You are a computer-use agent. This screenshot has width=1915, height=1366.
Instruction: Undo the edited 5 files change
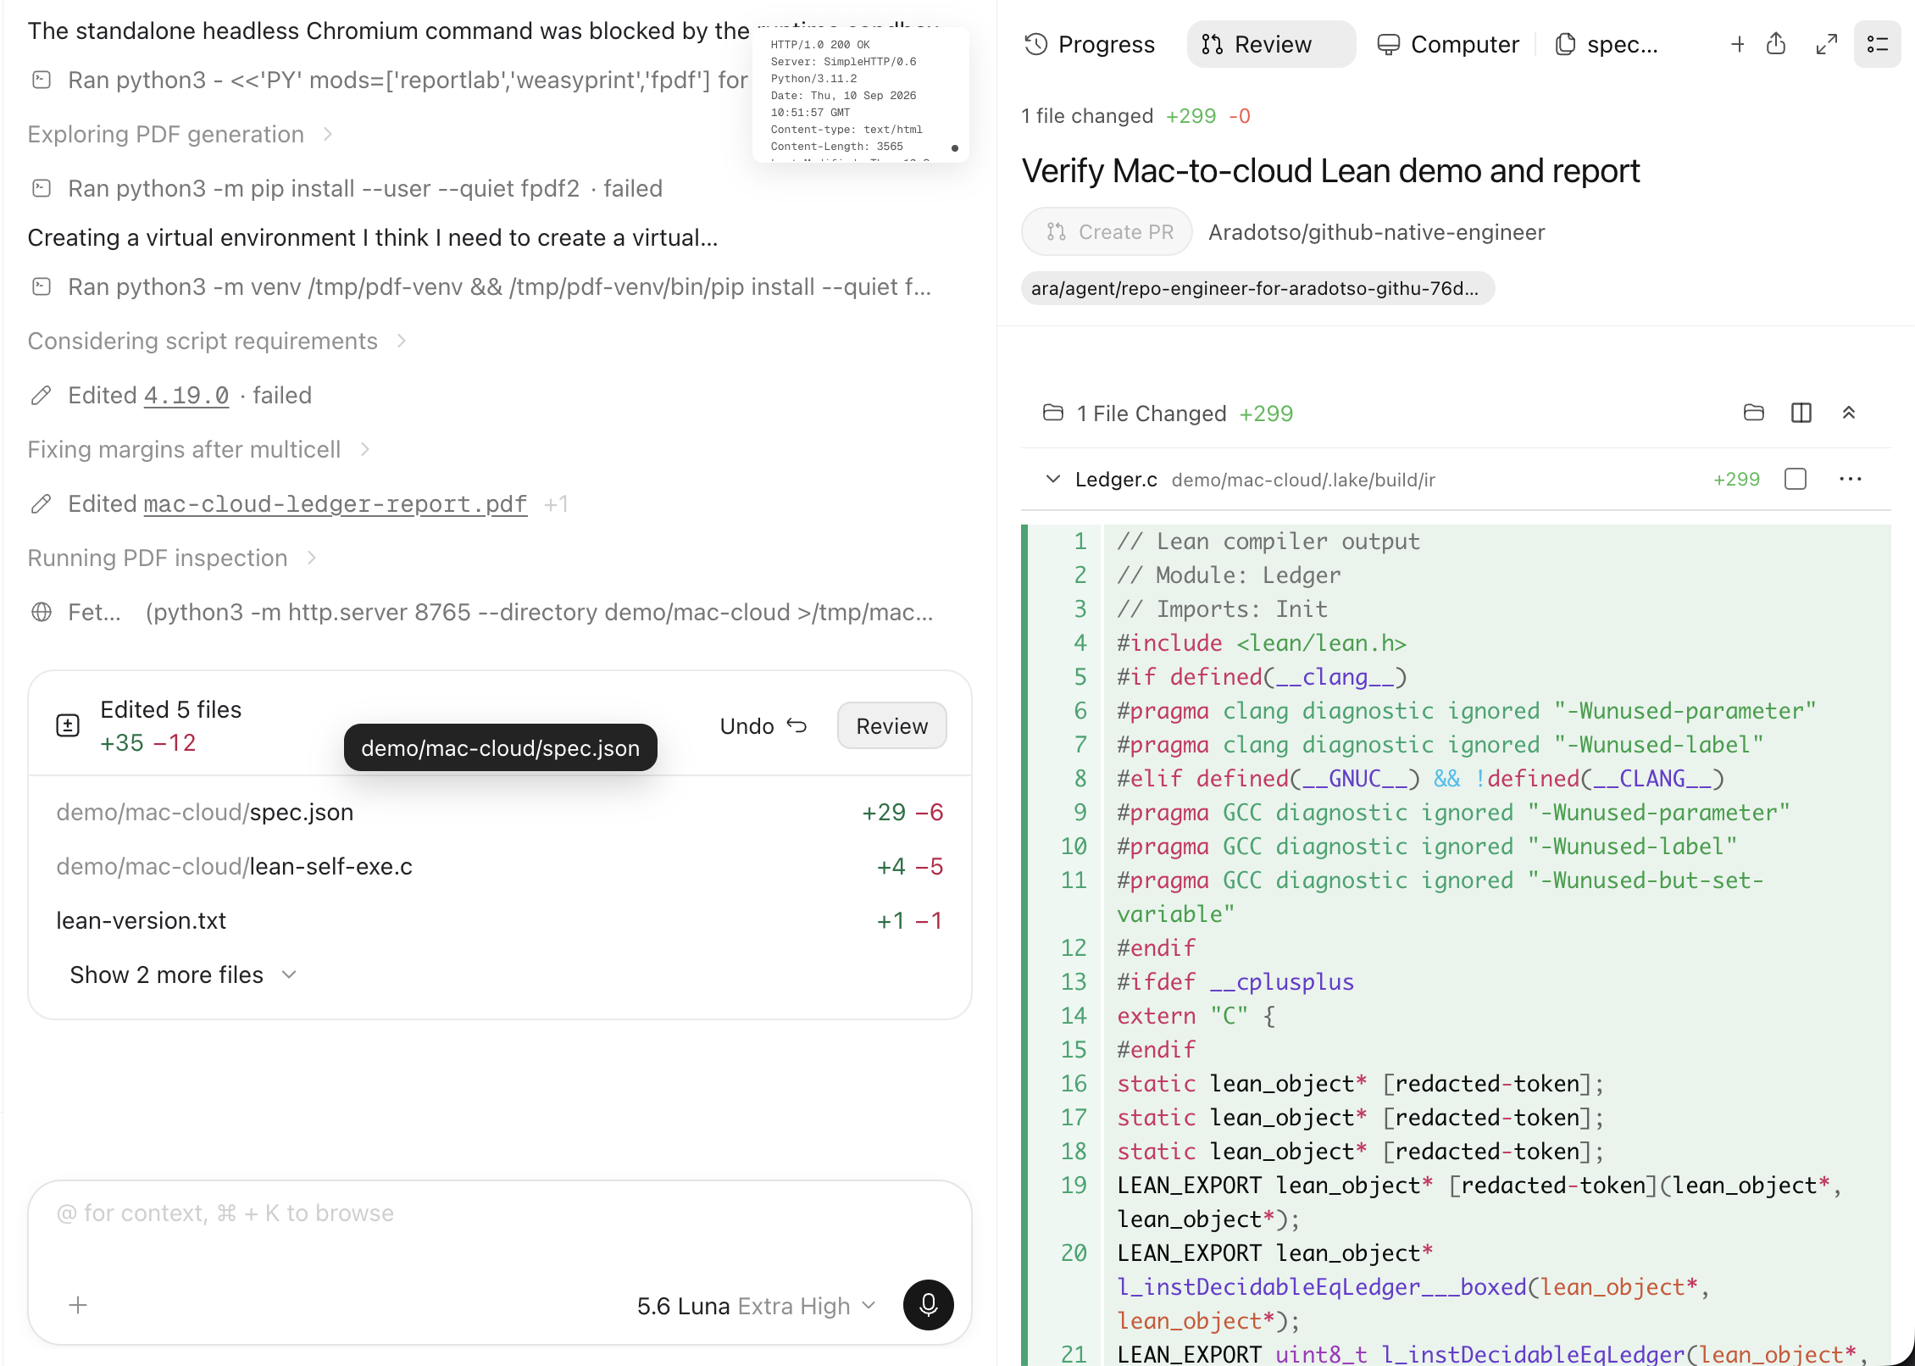(763, 725)
